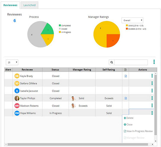Click the search magnifier icon
161x147 pixels.
112,62
